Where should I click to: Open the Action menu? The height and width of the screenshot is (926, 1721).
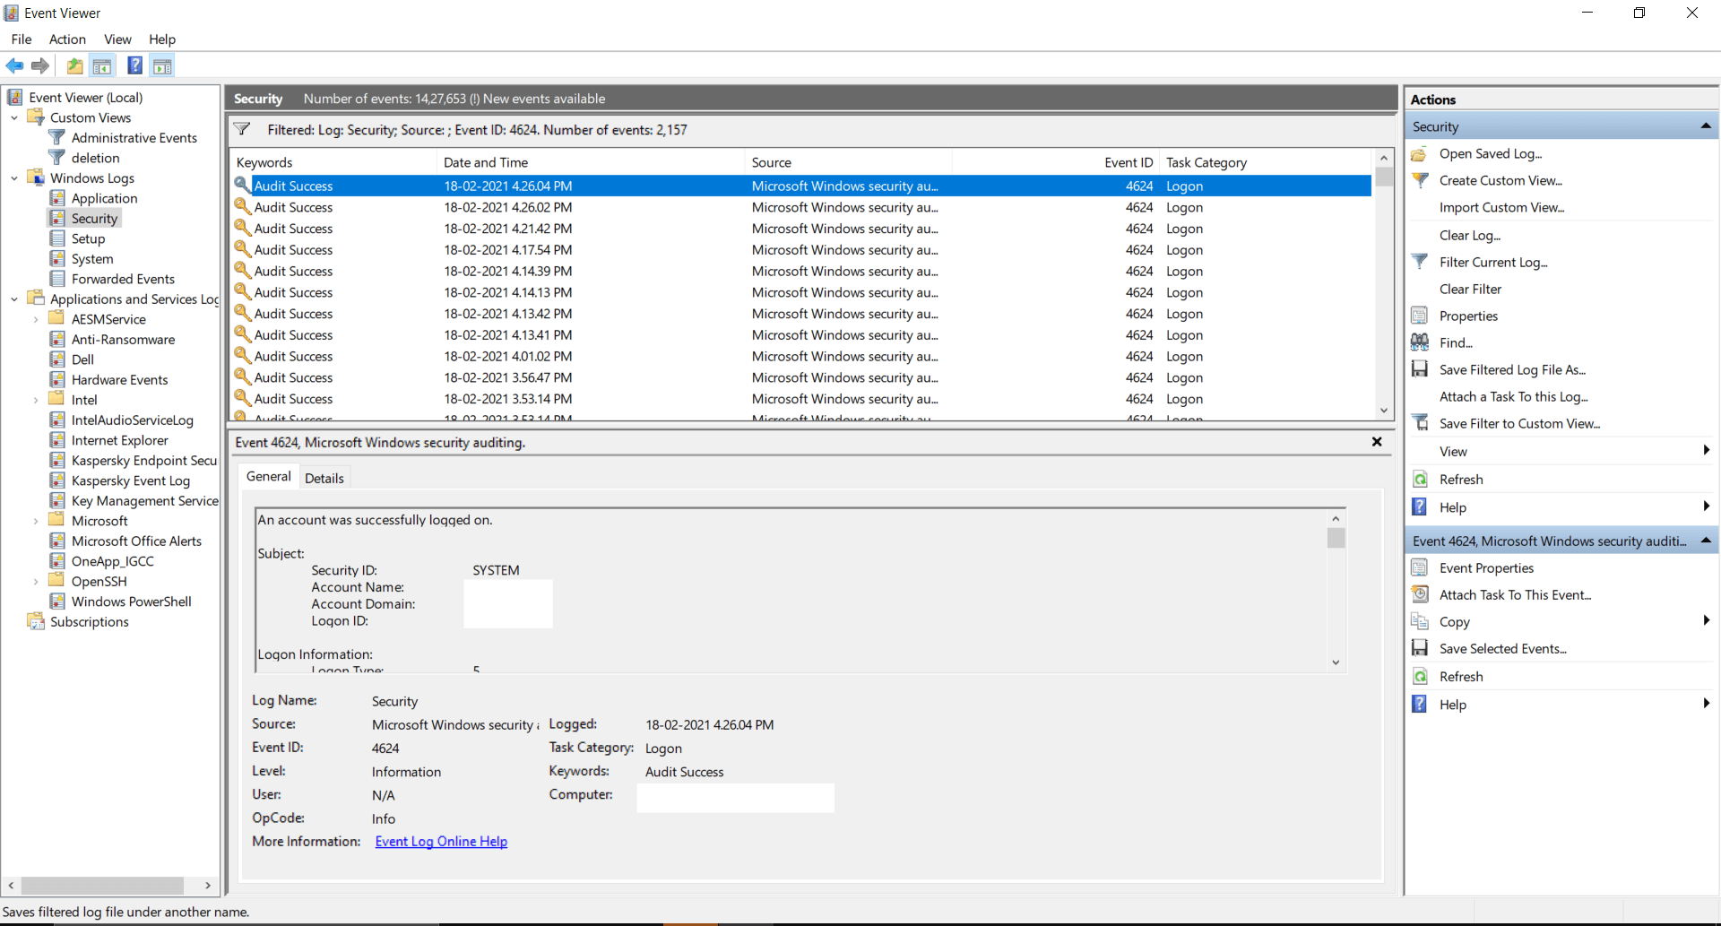point(67,39)
